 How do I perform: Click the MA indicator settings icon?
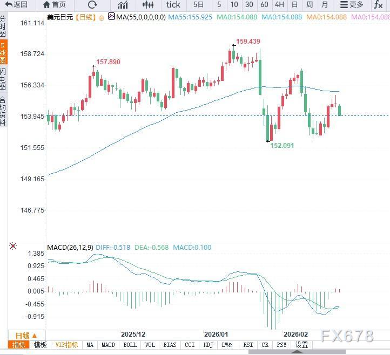(x=111, y=17)
